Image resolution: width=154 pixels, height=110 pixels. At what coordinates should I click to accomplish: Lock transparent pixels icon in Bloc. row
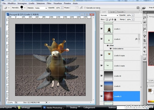[x=107, y=19]
